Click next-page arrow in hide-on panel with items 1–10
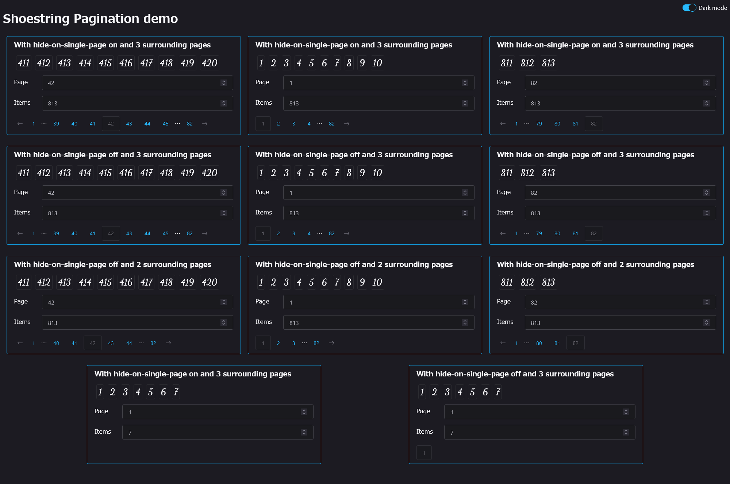The height and width of the screenshot is (484, 730). pos(347,124)
